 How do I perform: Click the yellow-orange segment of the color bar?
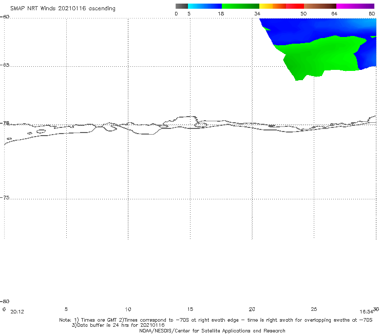(273, 6)
